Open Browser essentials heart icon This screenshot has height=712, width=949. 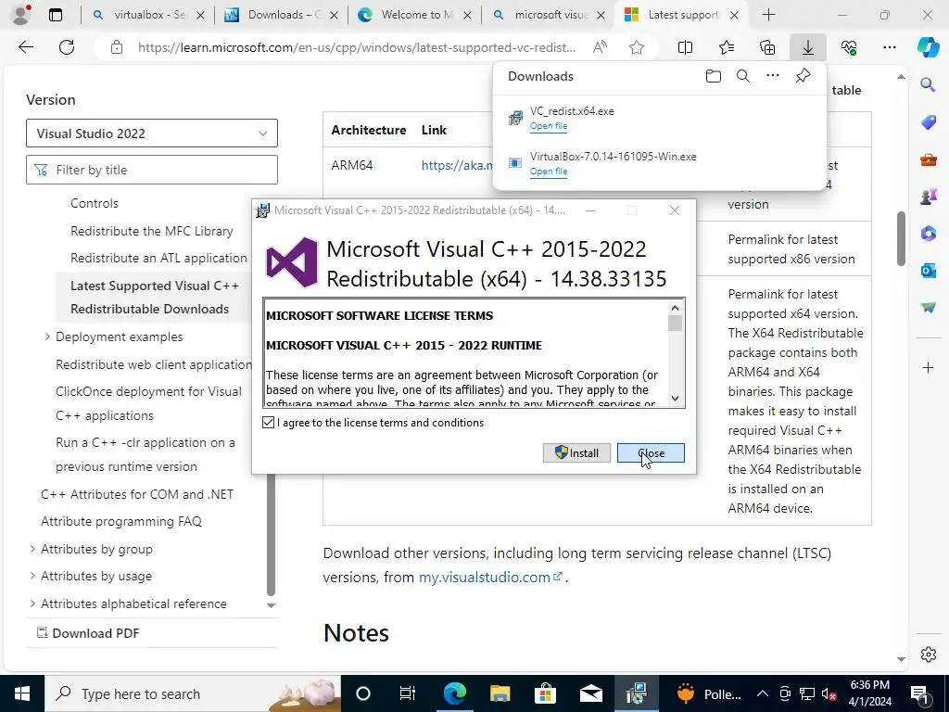coord(849,47)
